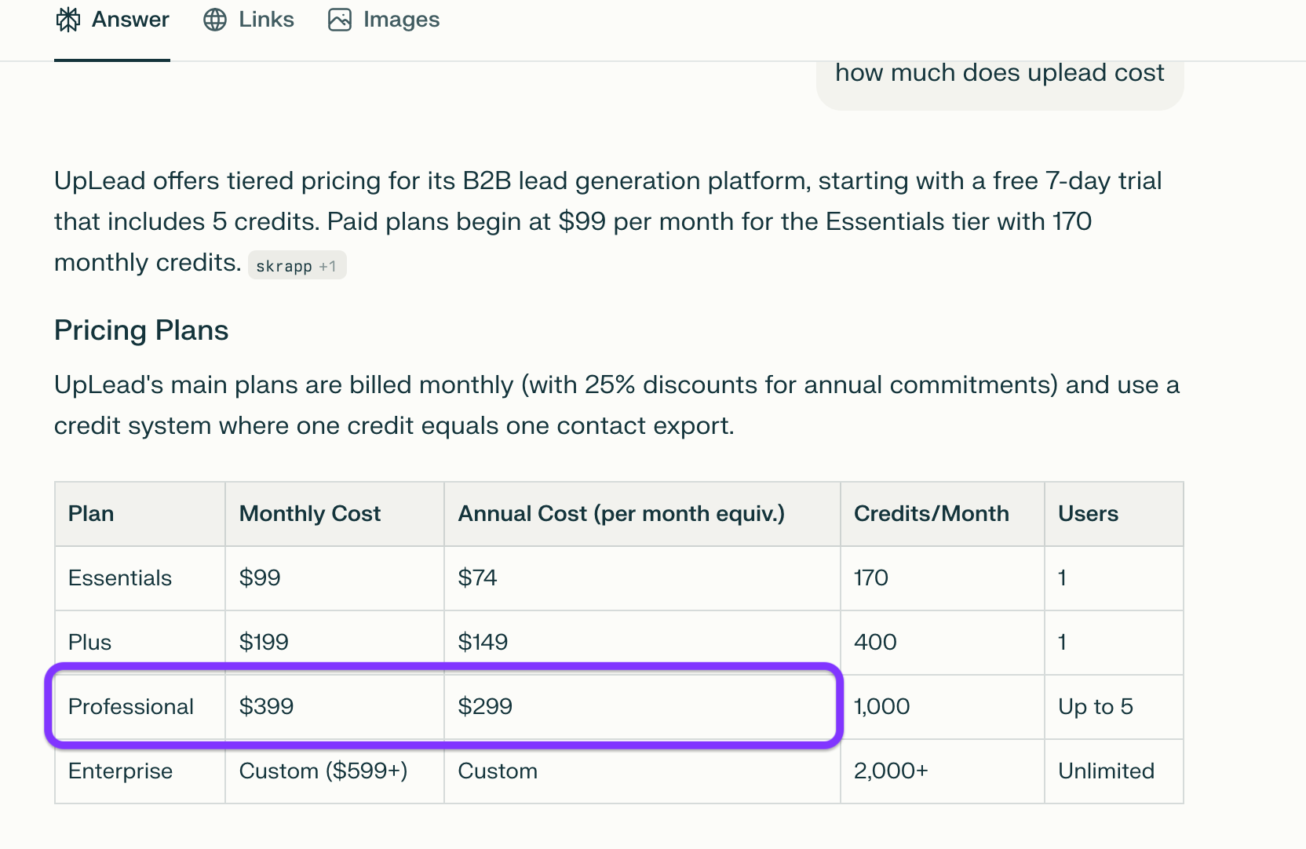Select the Monthly Cost column header

(310, 514)
